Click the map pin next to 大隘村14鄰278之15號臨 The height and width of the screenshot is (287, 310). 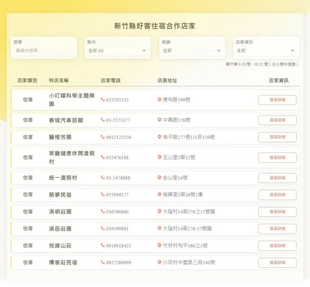[x=159, y=211]
